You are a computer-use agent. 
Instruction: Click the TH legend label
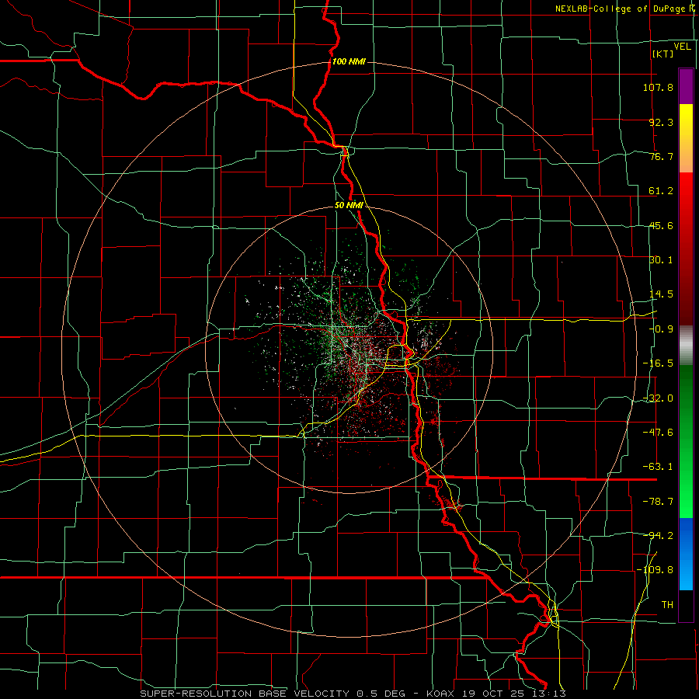pyautogui.click(x=667, y=604)
